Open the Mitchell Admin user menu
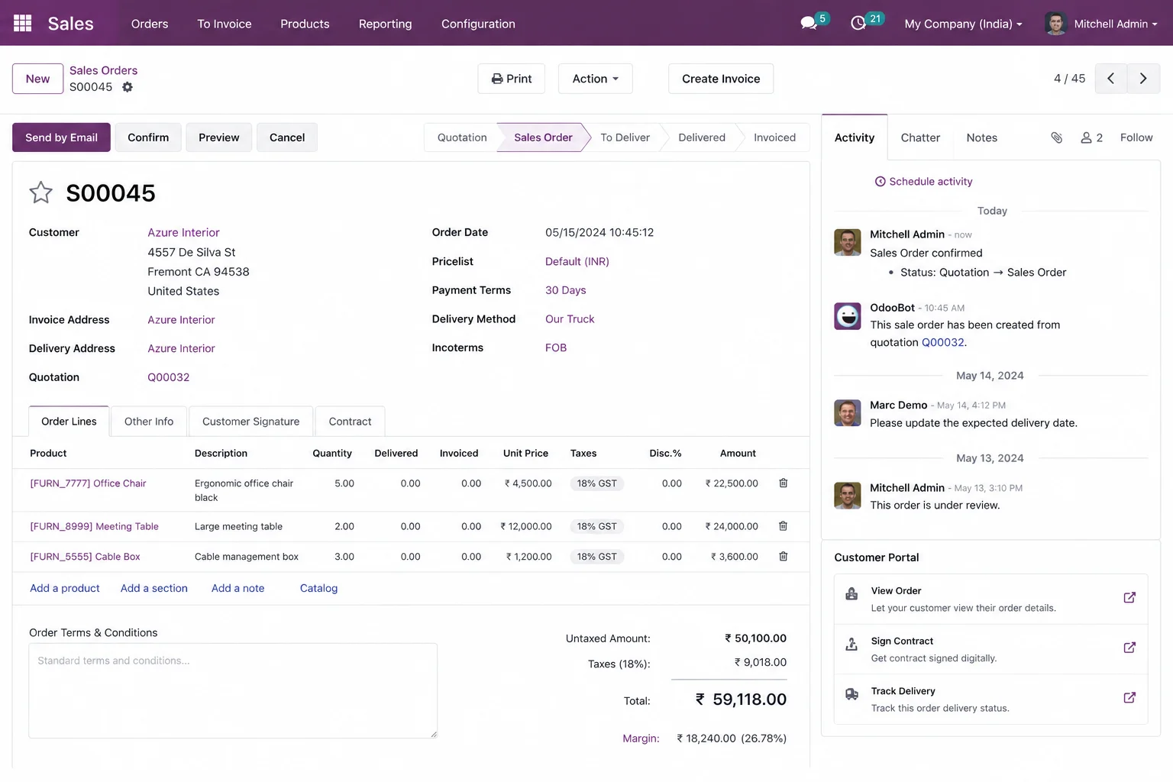Image resolution: width=1173 pixels, height=782 pixels. pos(1101,24)
